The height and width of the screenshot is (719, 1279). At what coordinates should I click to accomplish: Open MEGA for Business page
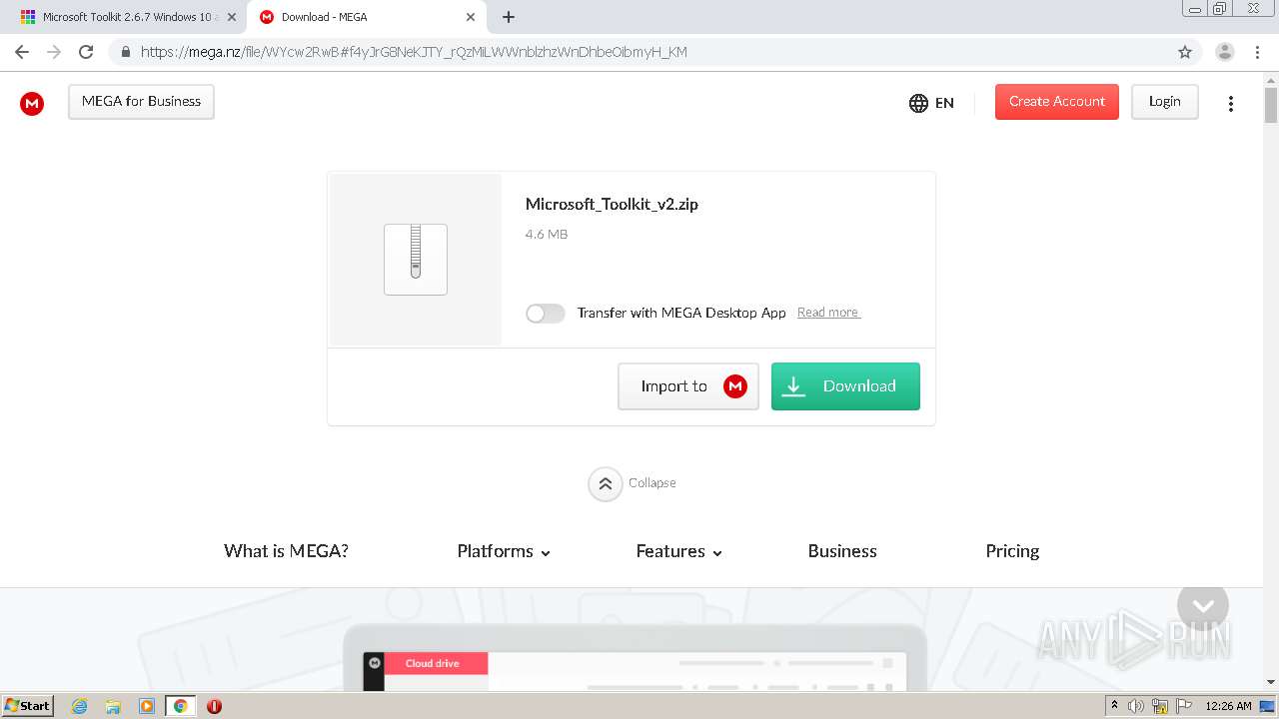coord(141,102)
